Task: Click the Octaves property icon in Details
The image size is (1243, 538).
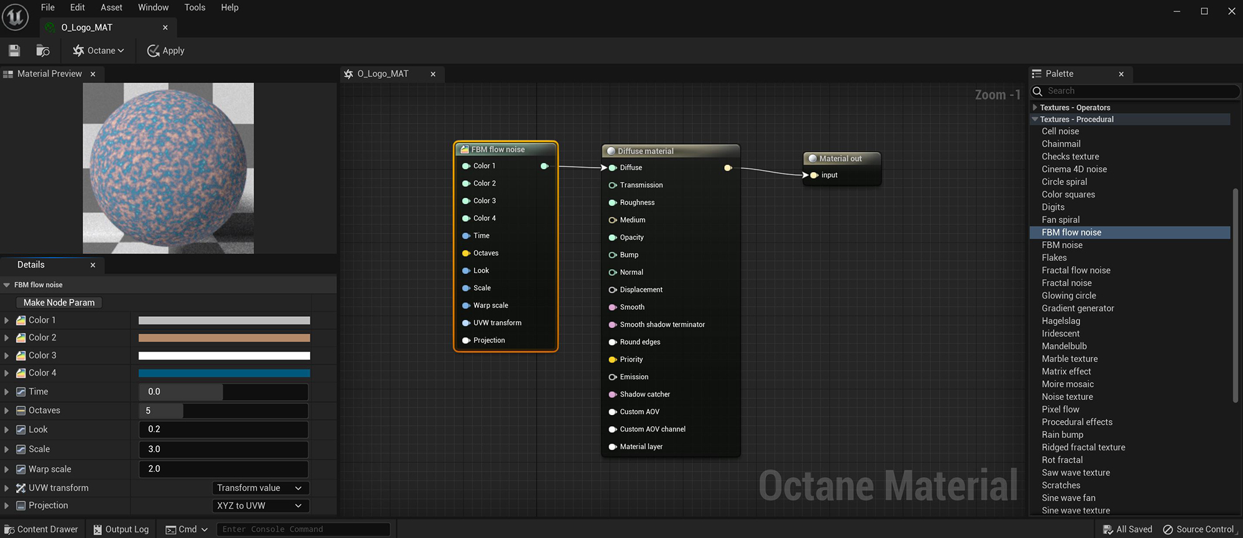Action: (x=21, y=411)
